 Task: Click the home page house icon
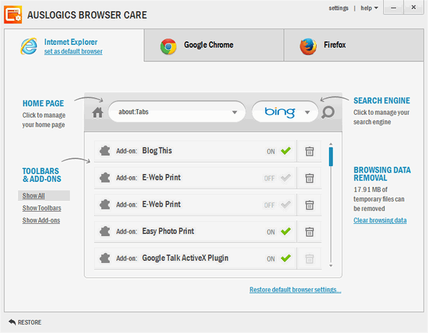point(98,112)
